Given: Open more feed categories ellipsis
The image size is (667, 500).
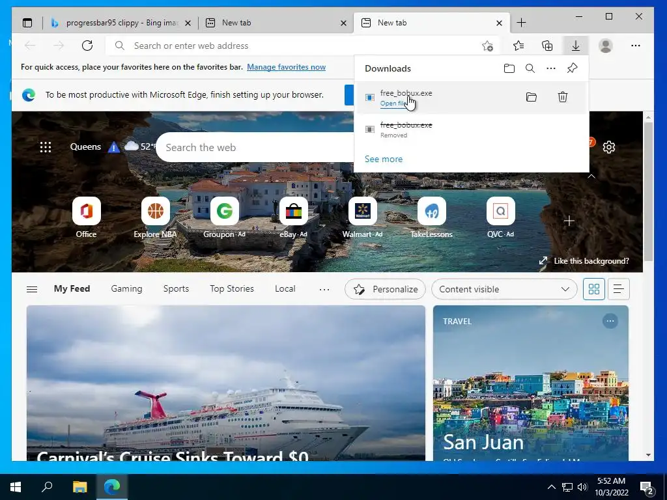Looking at the screenshot, I should pos(324,289).
